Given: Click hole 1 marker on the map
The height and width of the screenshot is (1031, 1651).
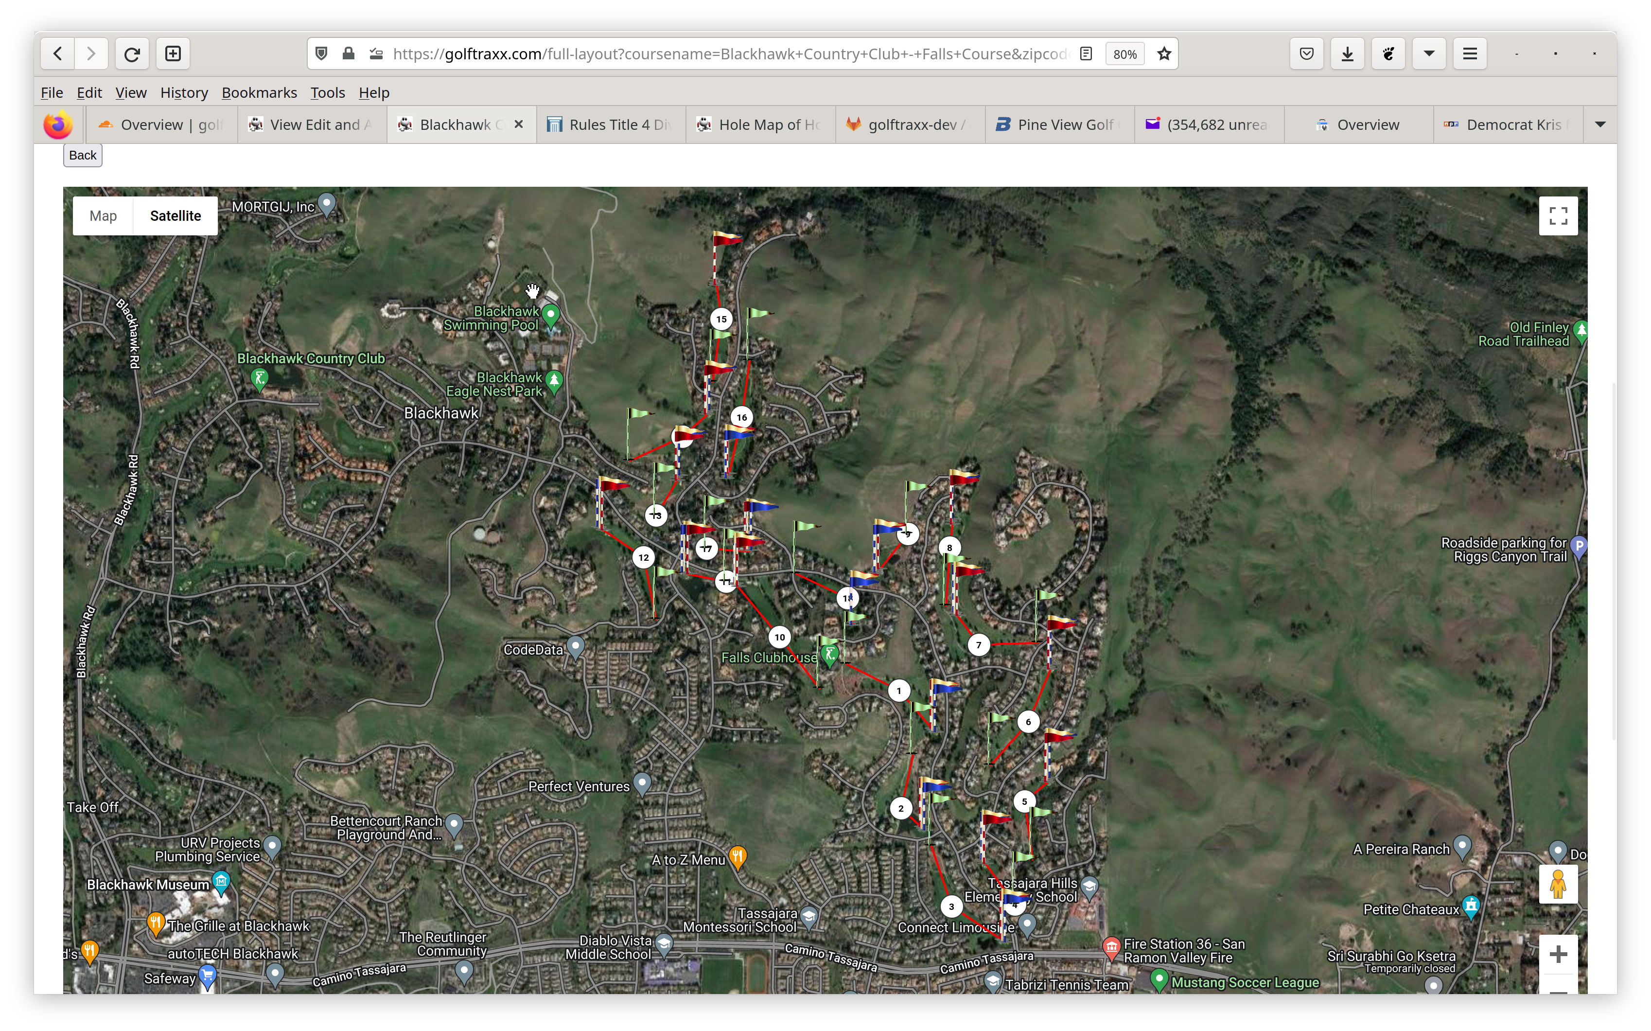Looking at the screenshot, I should (899, 691).
